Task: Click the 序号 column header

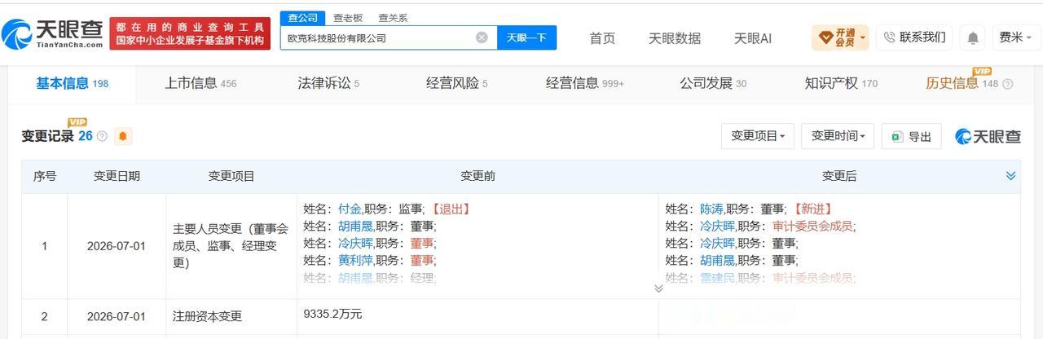Action: (x=45, y=176)
